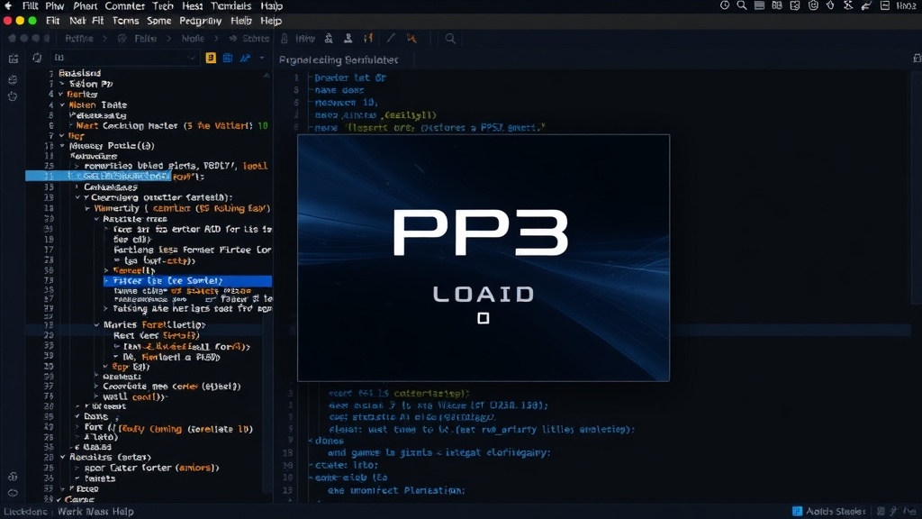The image size is (922, 519).
Task: Open the 'Fillt' menu in top menu bar
Action: click(30, 6)
